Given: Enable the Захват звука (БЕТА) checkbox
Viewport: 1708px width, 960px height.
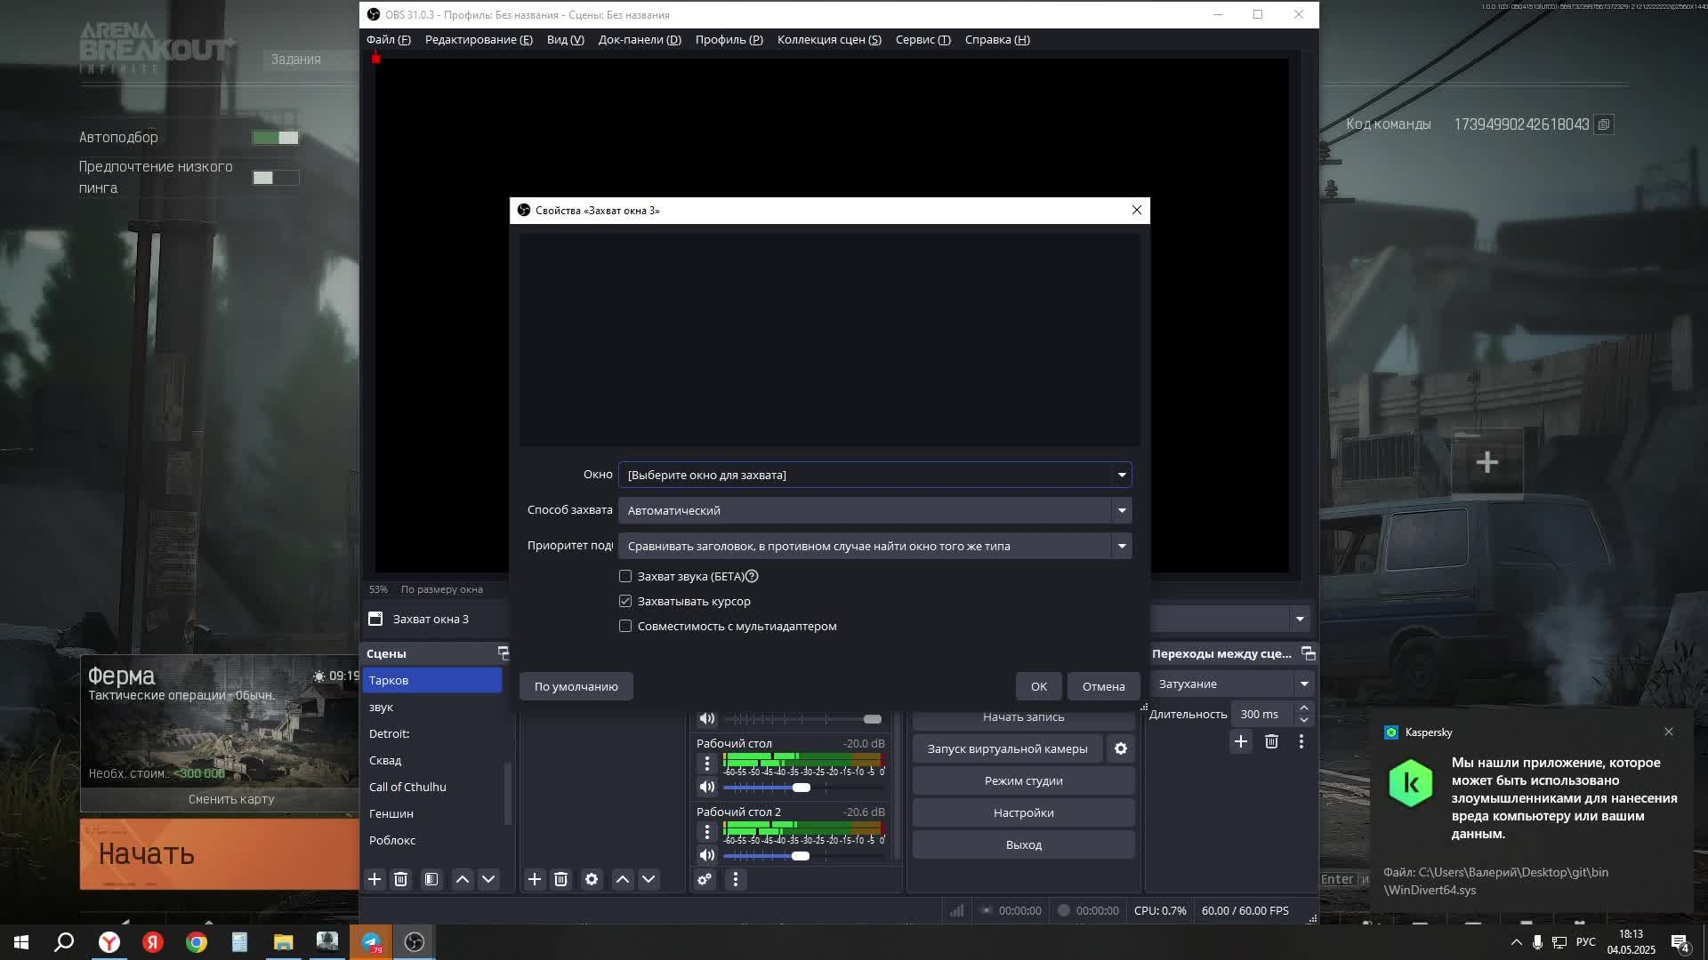Looking at the screenshot, I should point(625,576).
